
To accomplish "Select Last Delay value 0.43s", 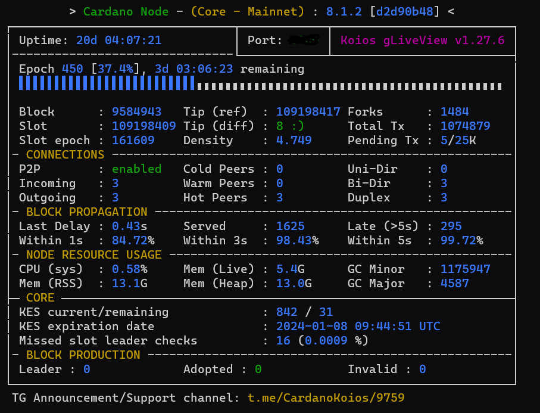I will (129, 226).
